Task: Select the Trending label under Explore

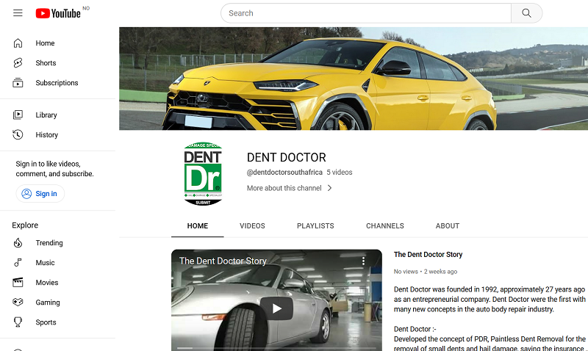Action: [x=49, y=243]
